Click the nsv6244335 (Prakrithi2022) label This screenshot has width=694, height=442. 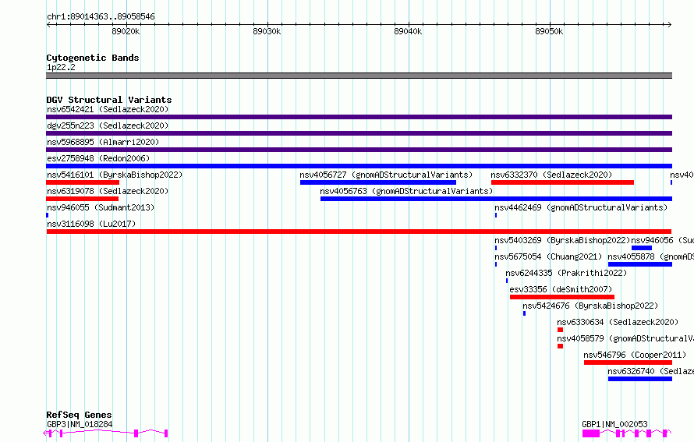(566, 273)
